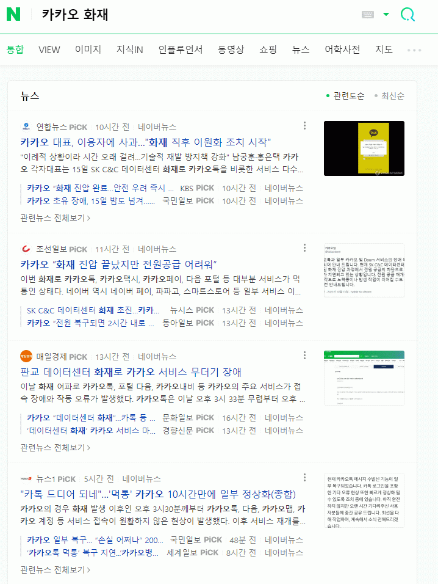This screenshot has height=584, width=438.
Task: Open three-dot menu for 매일경제 article
Action: pos(304,356)
